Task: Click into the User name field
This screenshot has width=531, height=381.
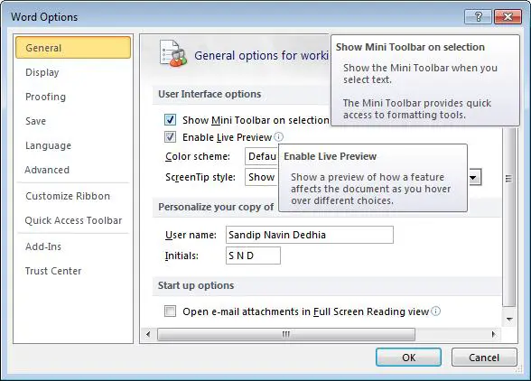Action: click(310, 235)
